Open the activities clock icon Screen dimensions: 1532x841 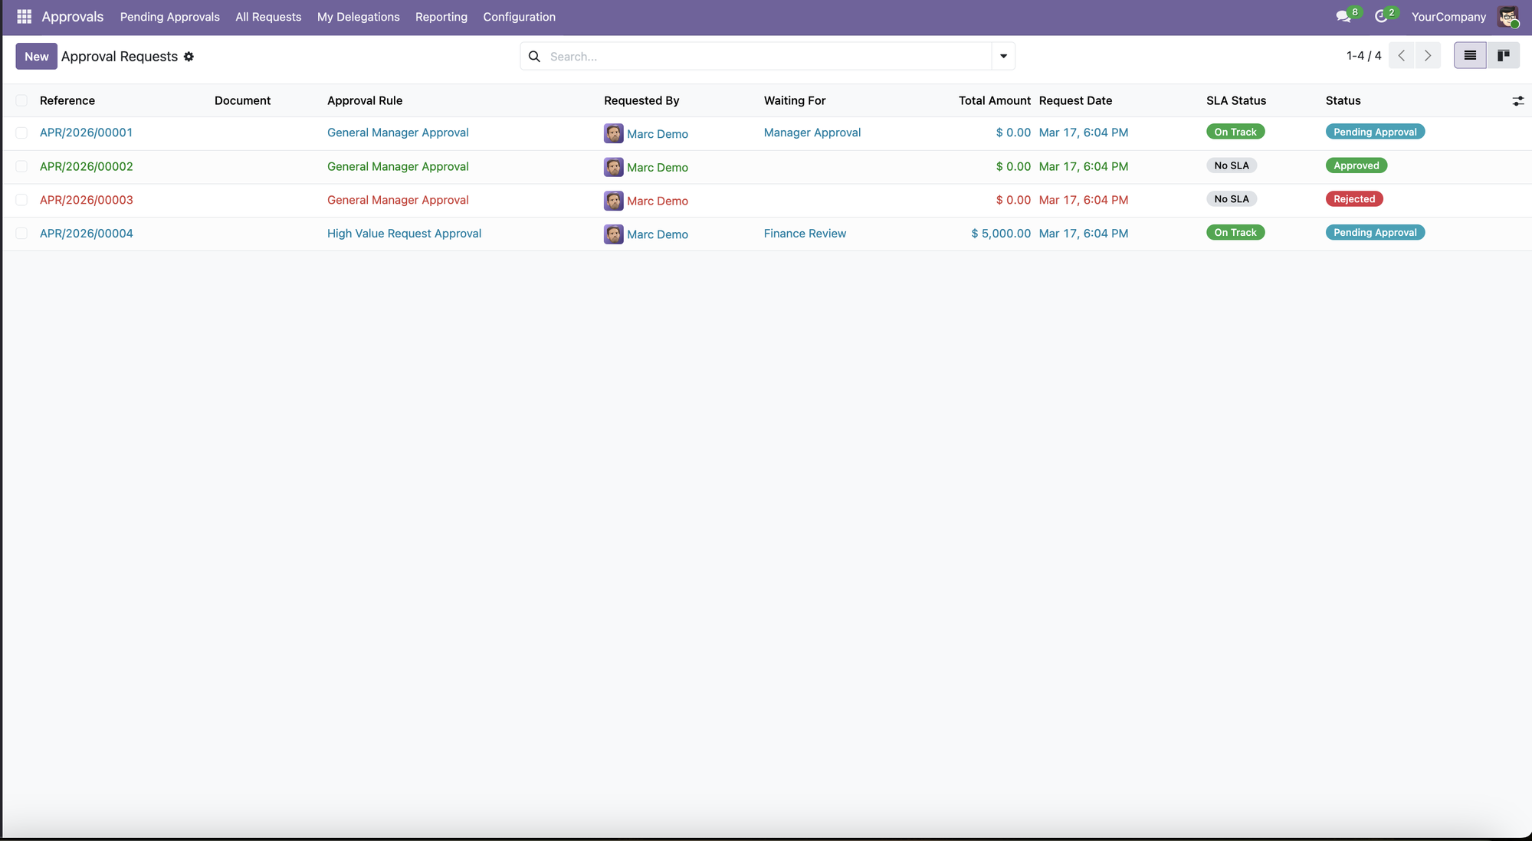pyautogui.click(x=1381, y=16)
